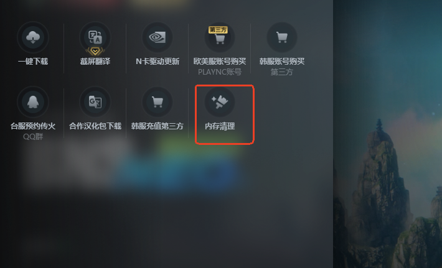Image resolution: width=442 pixels, height=268 pixels.
Task: Click the cloud download icon for 一键下载
Action: coord(33,37)
